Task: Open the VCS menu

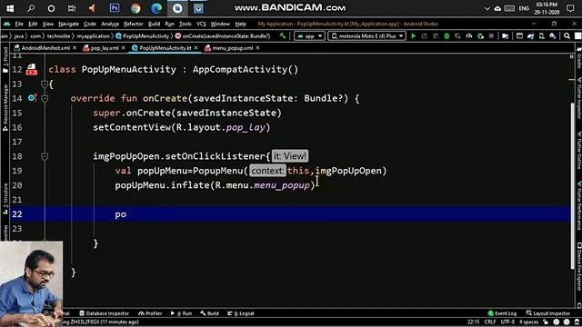Action: click(x=201, y=24)
